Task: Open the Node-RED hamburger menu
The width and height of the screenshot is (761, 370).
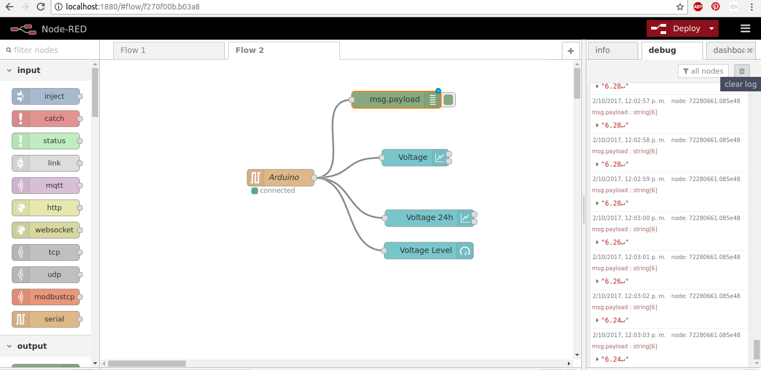Action: click(x=745, y=28)
